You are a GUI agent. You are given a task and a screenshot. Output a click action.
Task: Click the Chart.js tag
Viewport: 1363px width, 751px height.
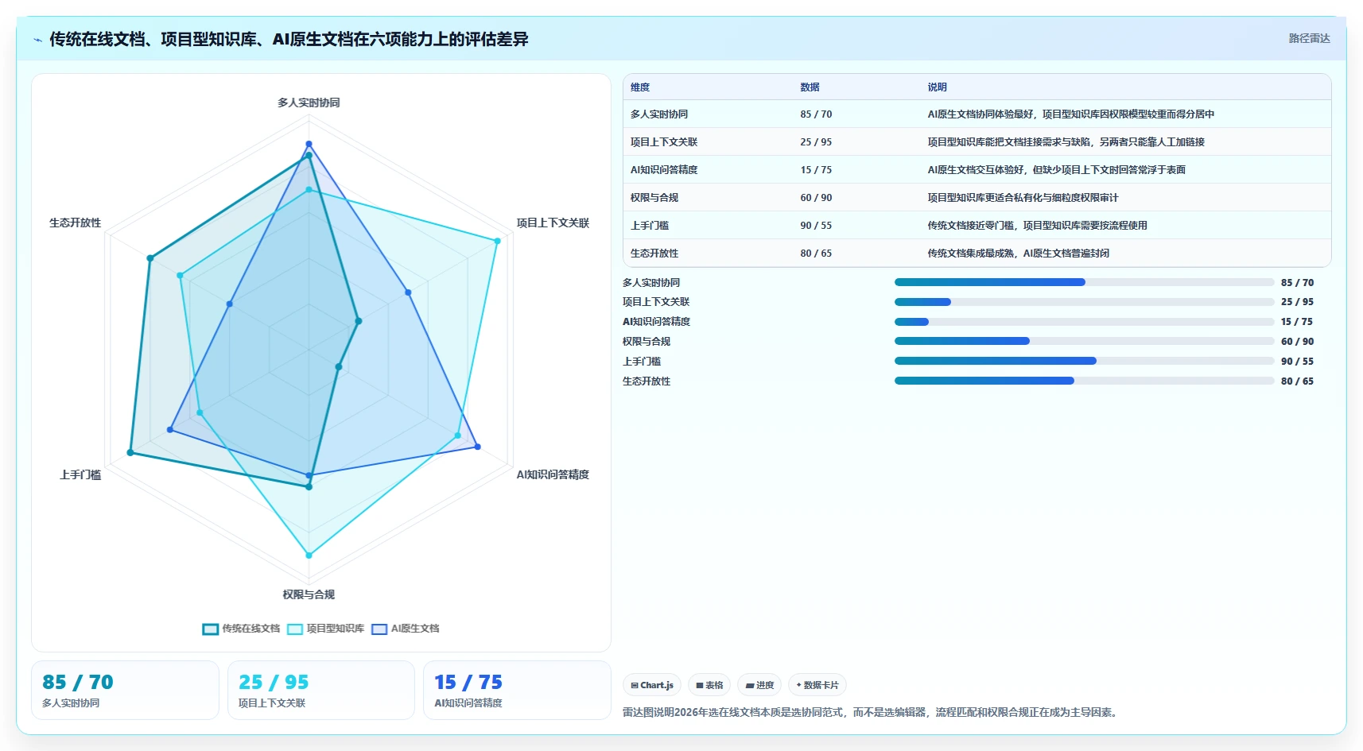click(652, 685)
